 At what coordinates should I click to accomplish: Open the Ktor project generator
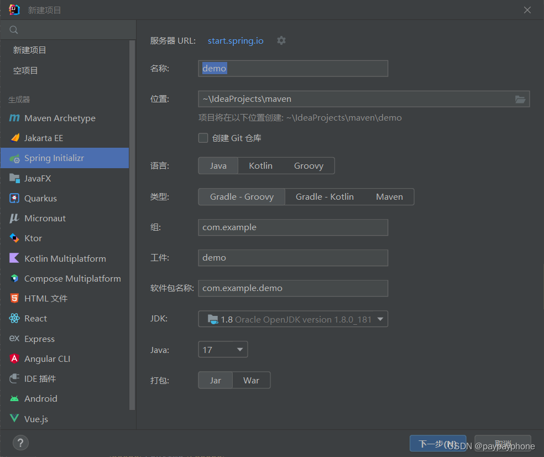[x=34, y=238]
